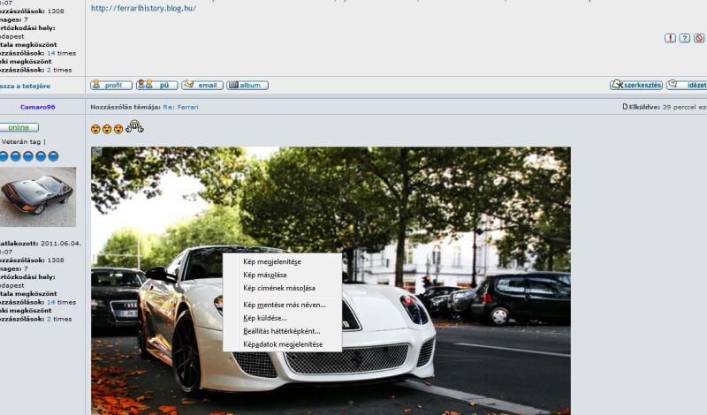Click the email button
Screen dimensions: 707x415
point(202,86)
